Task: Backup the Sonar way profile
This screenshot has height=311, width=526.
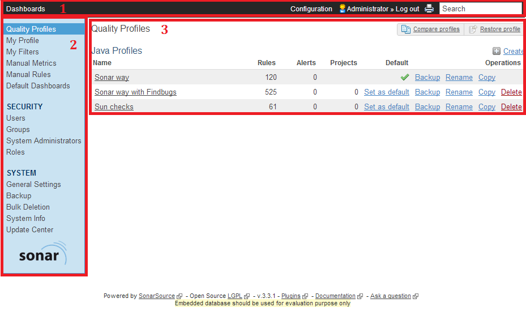Action: pyautogui.click(x=427, y=78)
